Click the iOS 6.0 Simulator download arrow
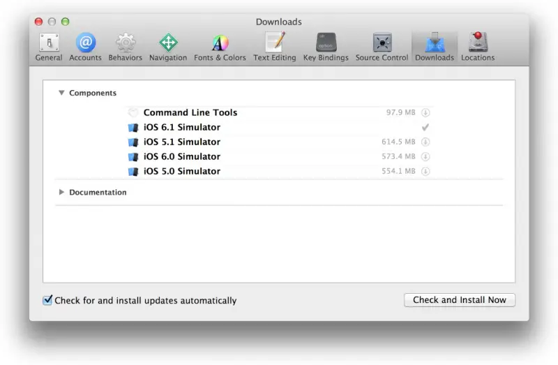 425,156
